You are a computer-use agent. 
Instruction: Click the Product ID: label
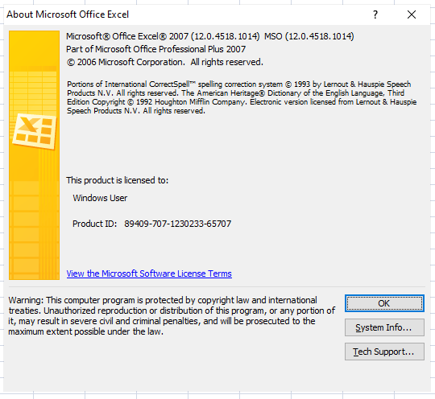(94, 224)
